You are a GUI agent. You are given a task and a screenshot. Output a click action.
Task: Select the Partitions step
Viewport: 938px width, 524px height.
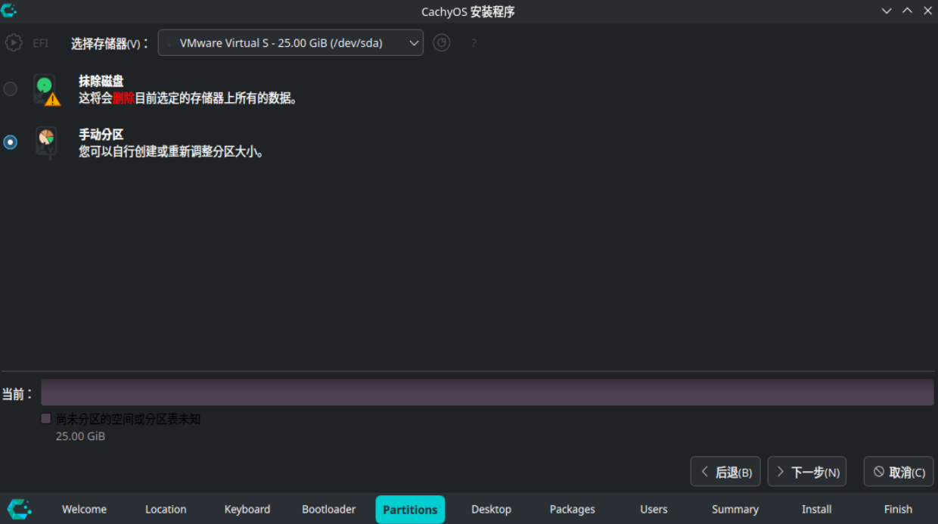point(410,510)
